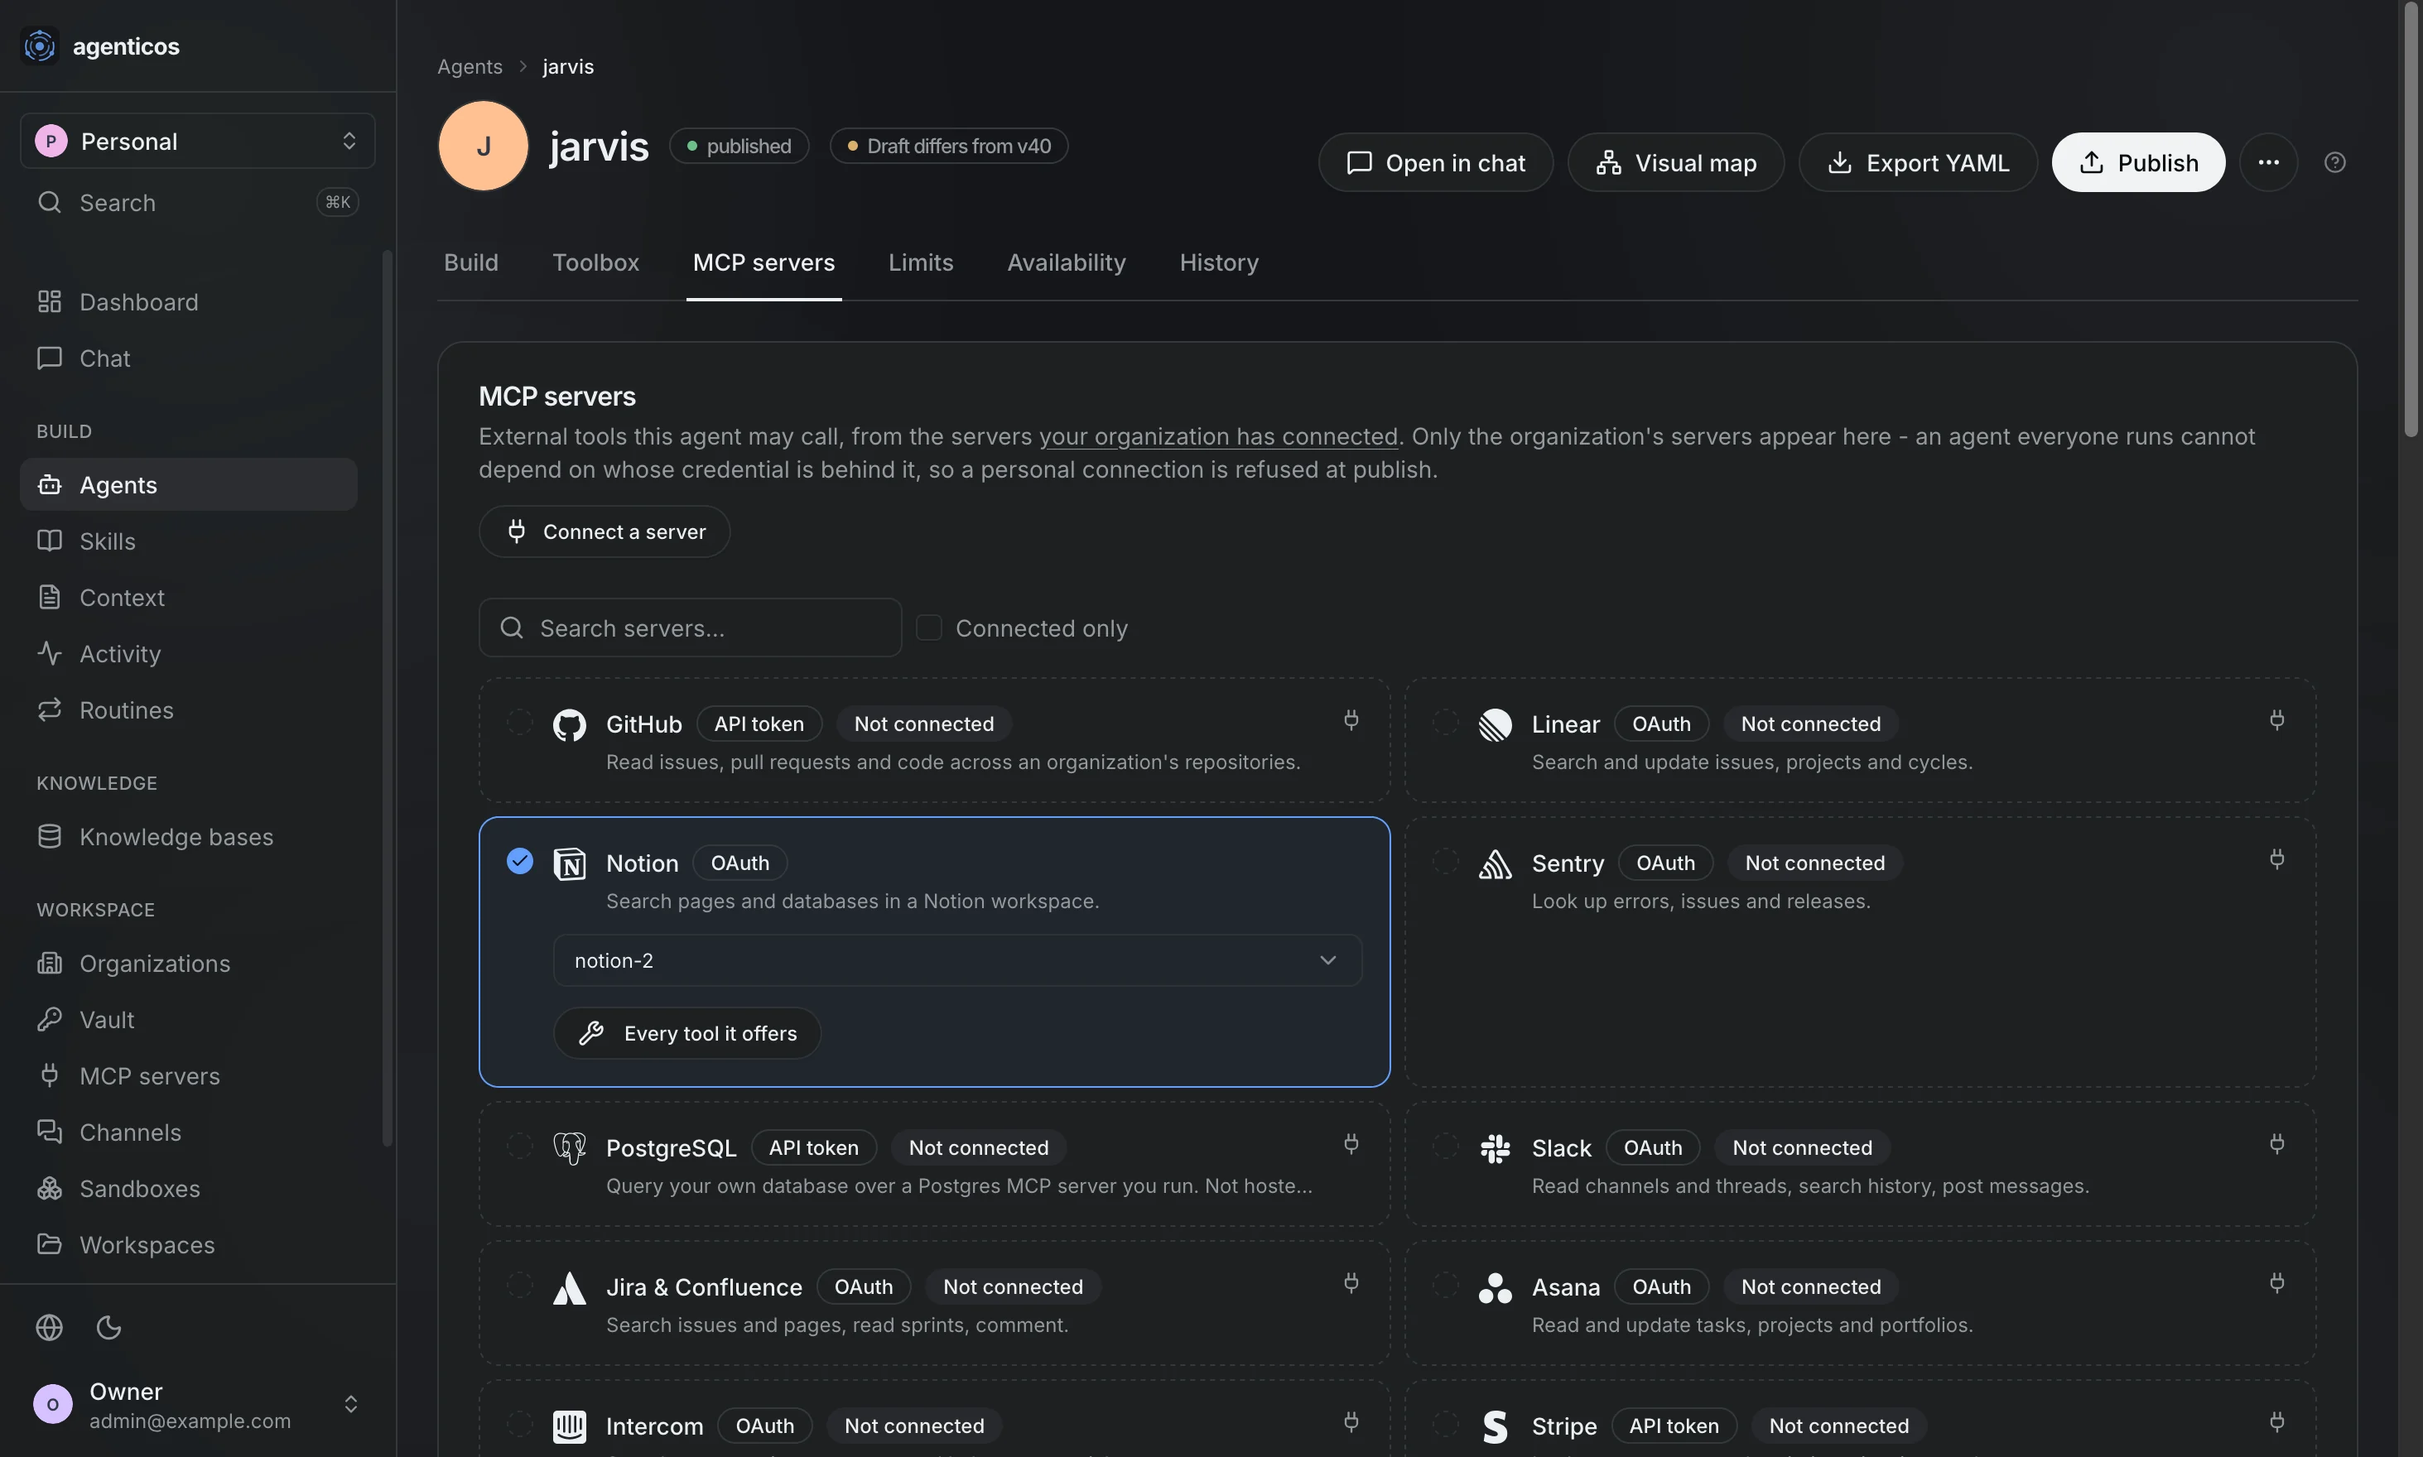Open jarvis in chat
Screen dimensions: 2423x1457
pos(1435,162)
